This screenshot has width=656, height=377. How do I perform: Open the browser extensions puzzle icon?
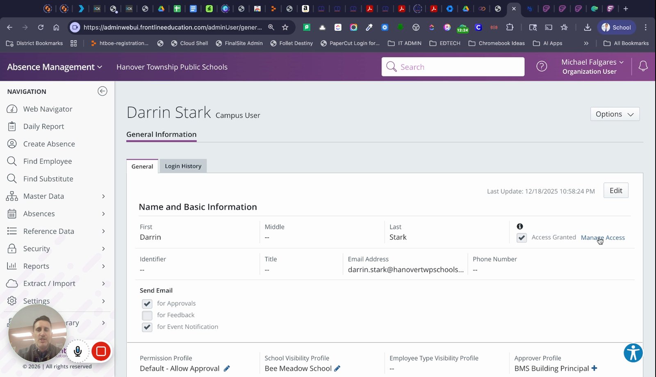point(510,27)
